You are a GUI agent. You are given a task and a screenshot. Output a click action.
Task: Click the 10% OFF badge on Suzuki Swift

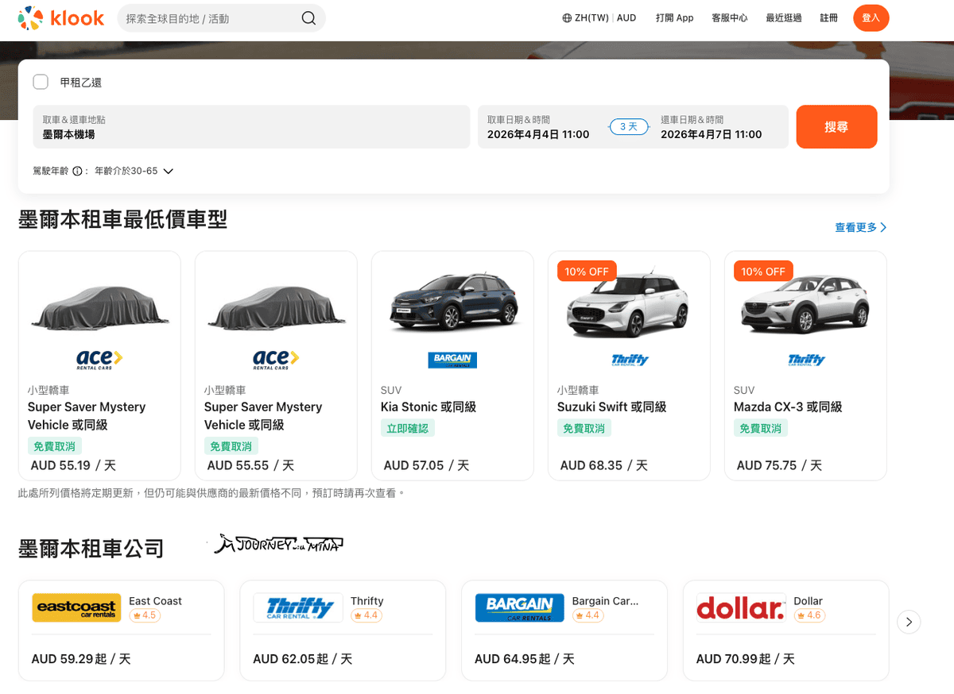[587, 272]
